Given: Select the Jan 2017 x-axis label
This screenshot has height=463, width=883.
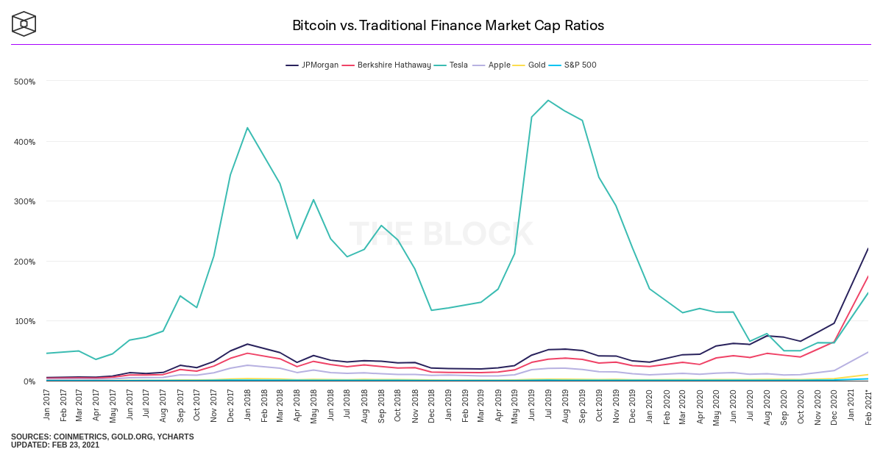Looking at the screenshot, I should (x=46, y=405).
